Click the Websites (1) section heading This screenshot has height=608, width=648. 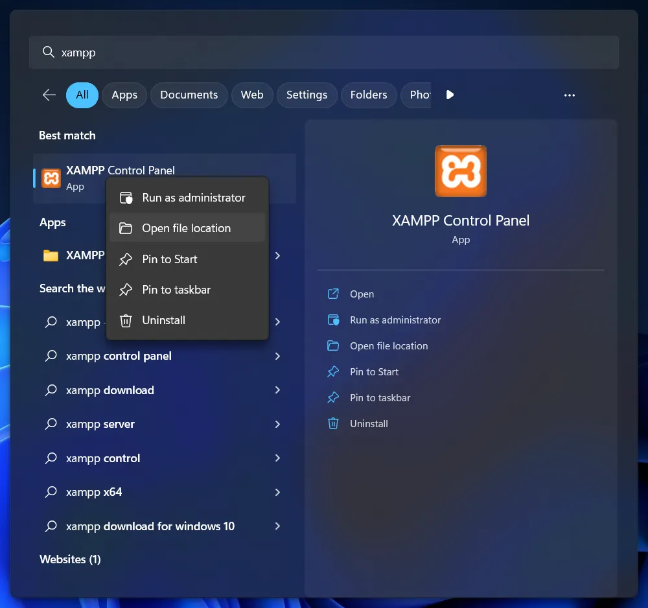(70, 559)
